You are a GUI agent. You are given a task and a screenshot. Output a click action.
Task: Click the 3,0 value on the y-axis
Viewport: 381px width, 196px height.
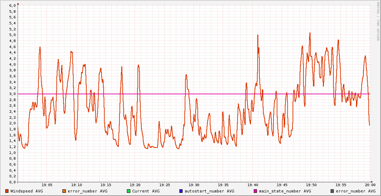[12, 94]
